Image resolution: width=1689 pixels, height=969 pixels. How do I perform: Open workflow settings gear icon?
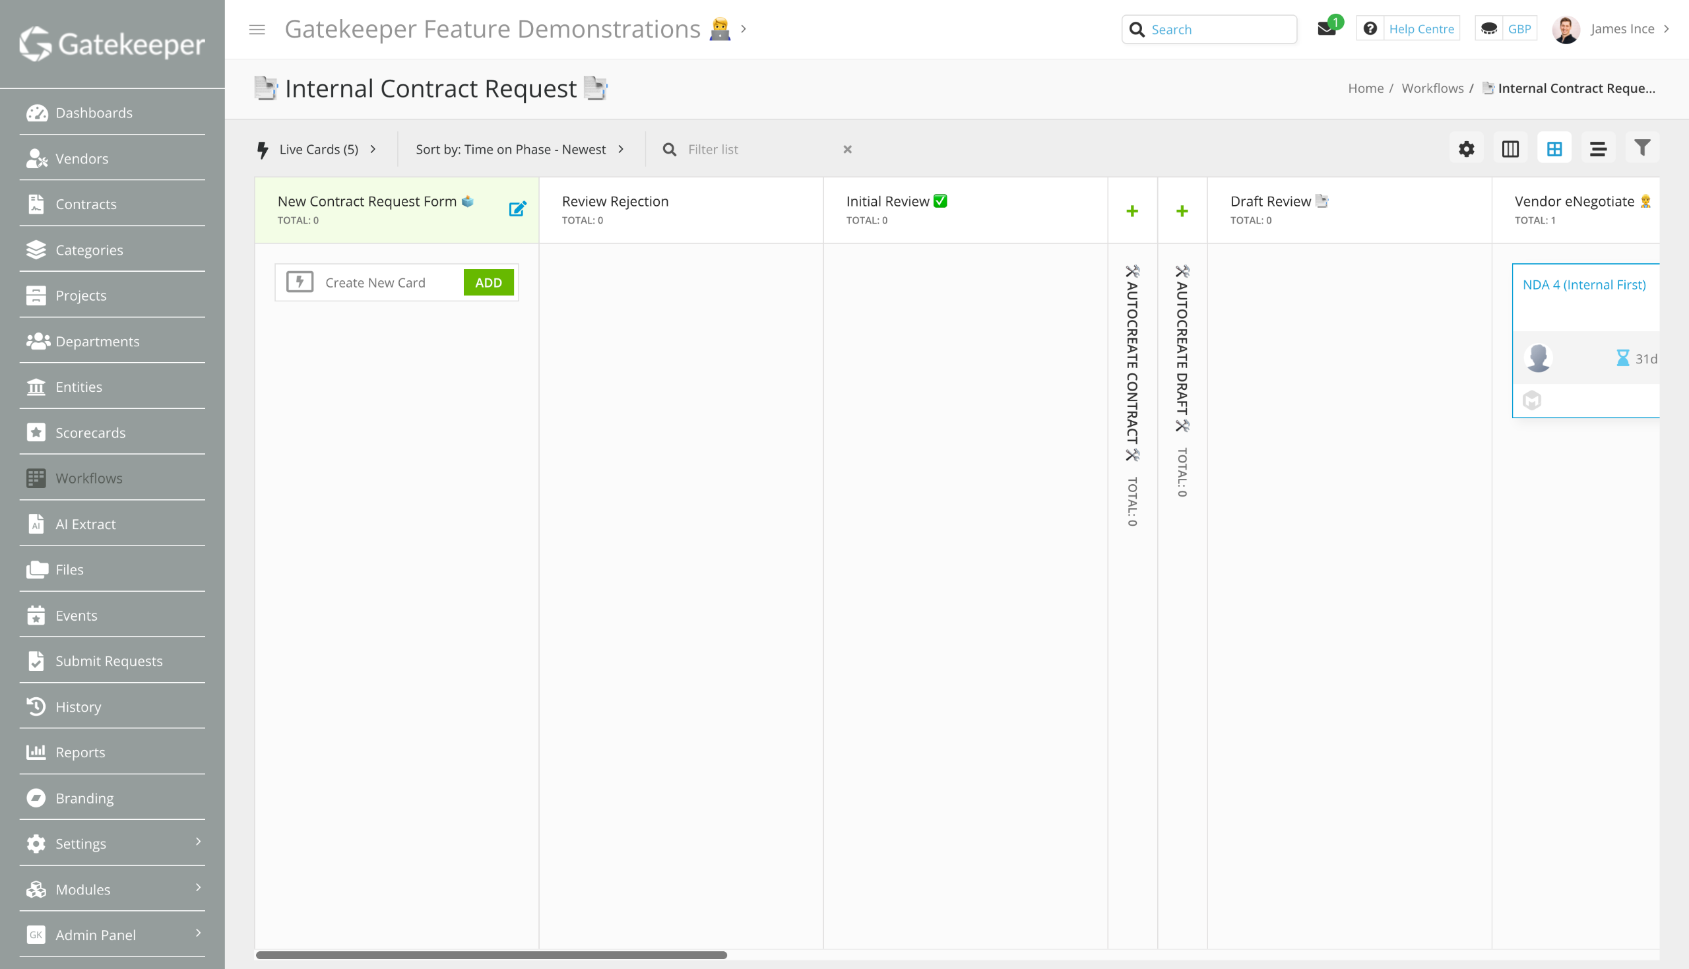[1466, 149]
